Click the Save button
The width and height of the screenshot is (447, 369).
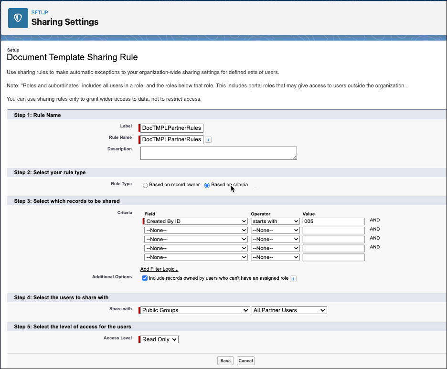pyautogui.click(x=225, y=361)
